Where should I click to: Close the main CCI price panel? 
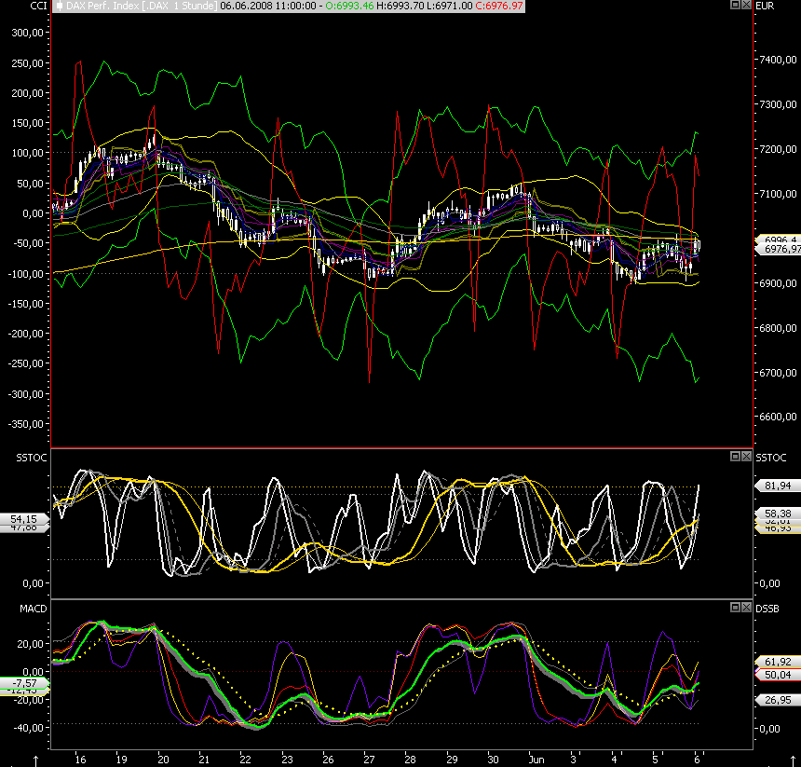tap(746, 5)
